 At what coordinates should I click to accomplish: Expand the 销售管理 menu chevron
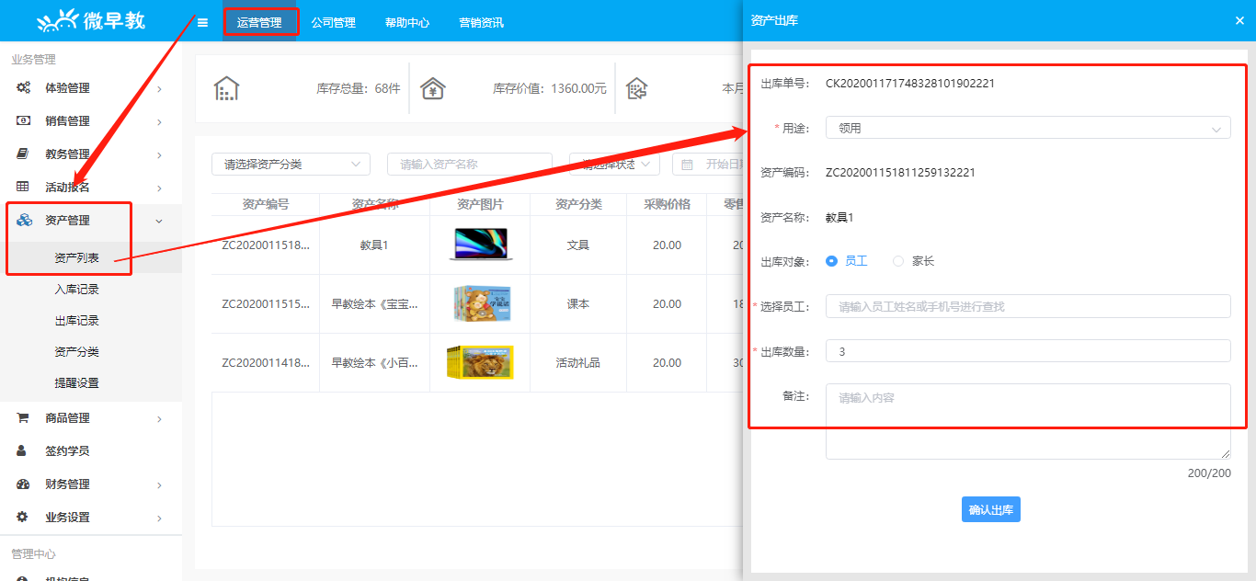pos(160,122)
